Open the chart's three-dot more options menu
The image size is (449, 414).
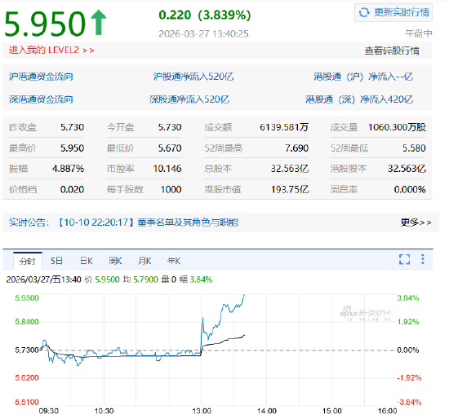coord(423,259)
